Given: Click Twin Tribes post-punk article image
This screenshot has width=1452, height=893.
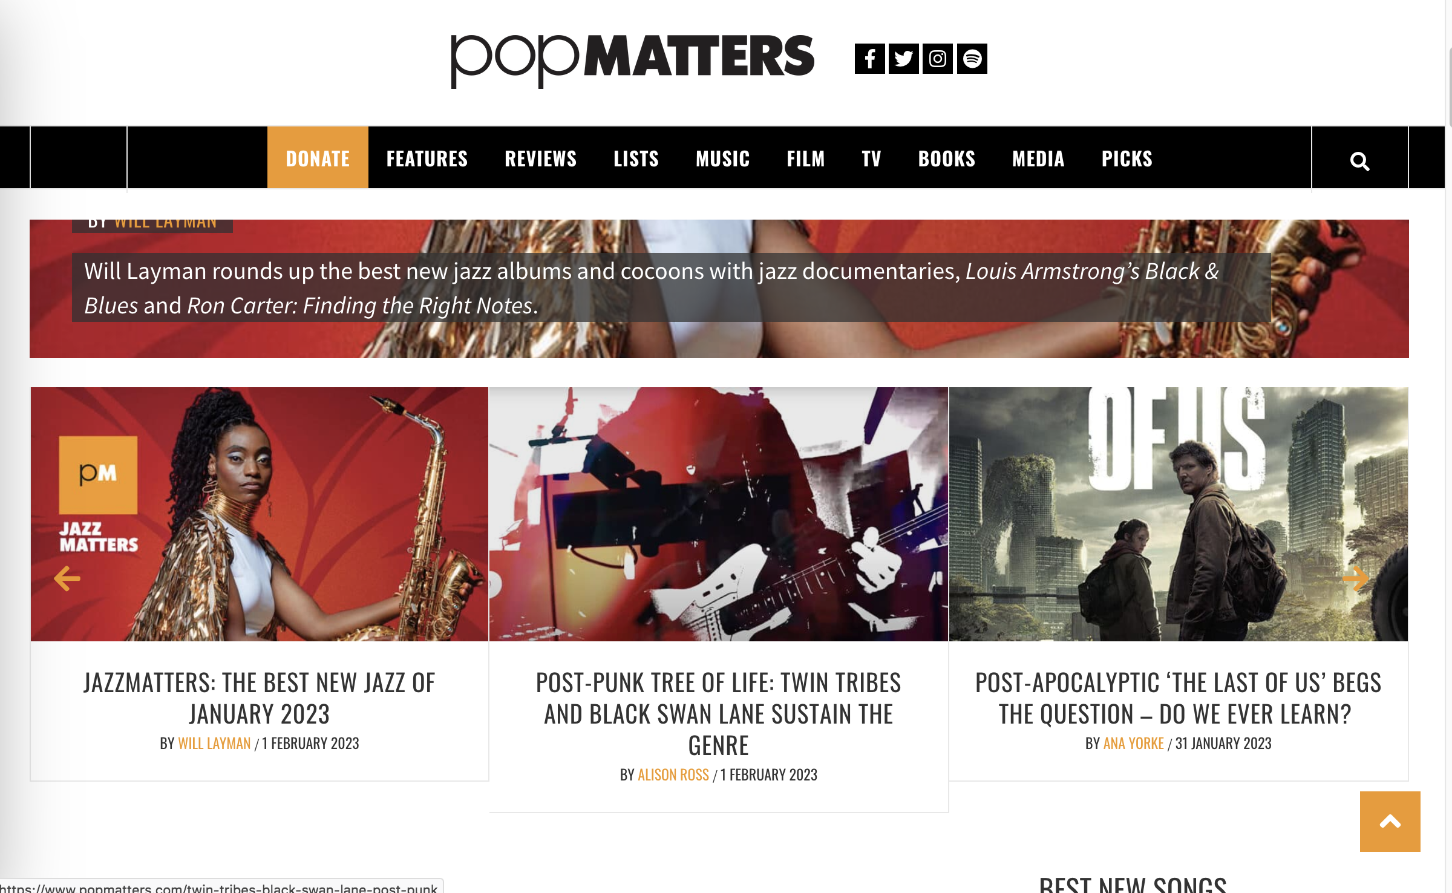Looking at the screenshot, I should click(718, 514).
